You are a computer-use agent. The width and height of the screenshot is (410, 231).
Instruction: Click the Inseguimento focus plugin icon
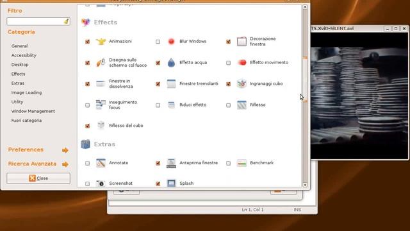[x=101, y=105]
